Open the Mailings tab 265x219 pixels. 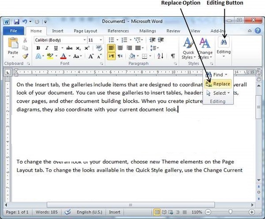[148, 31]
